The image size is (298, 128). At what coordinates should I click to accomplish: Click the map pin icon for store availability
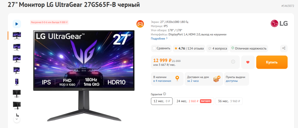(x=177, y=79)
